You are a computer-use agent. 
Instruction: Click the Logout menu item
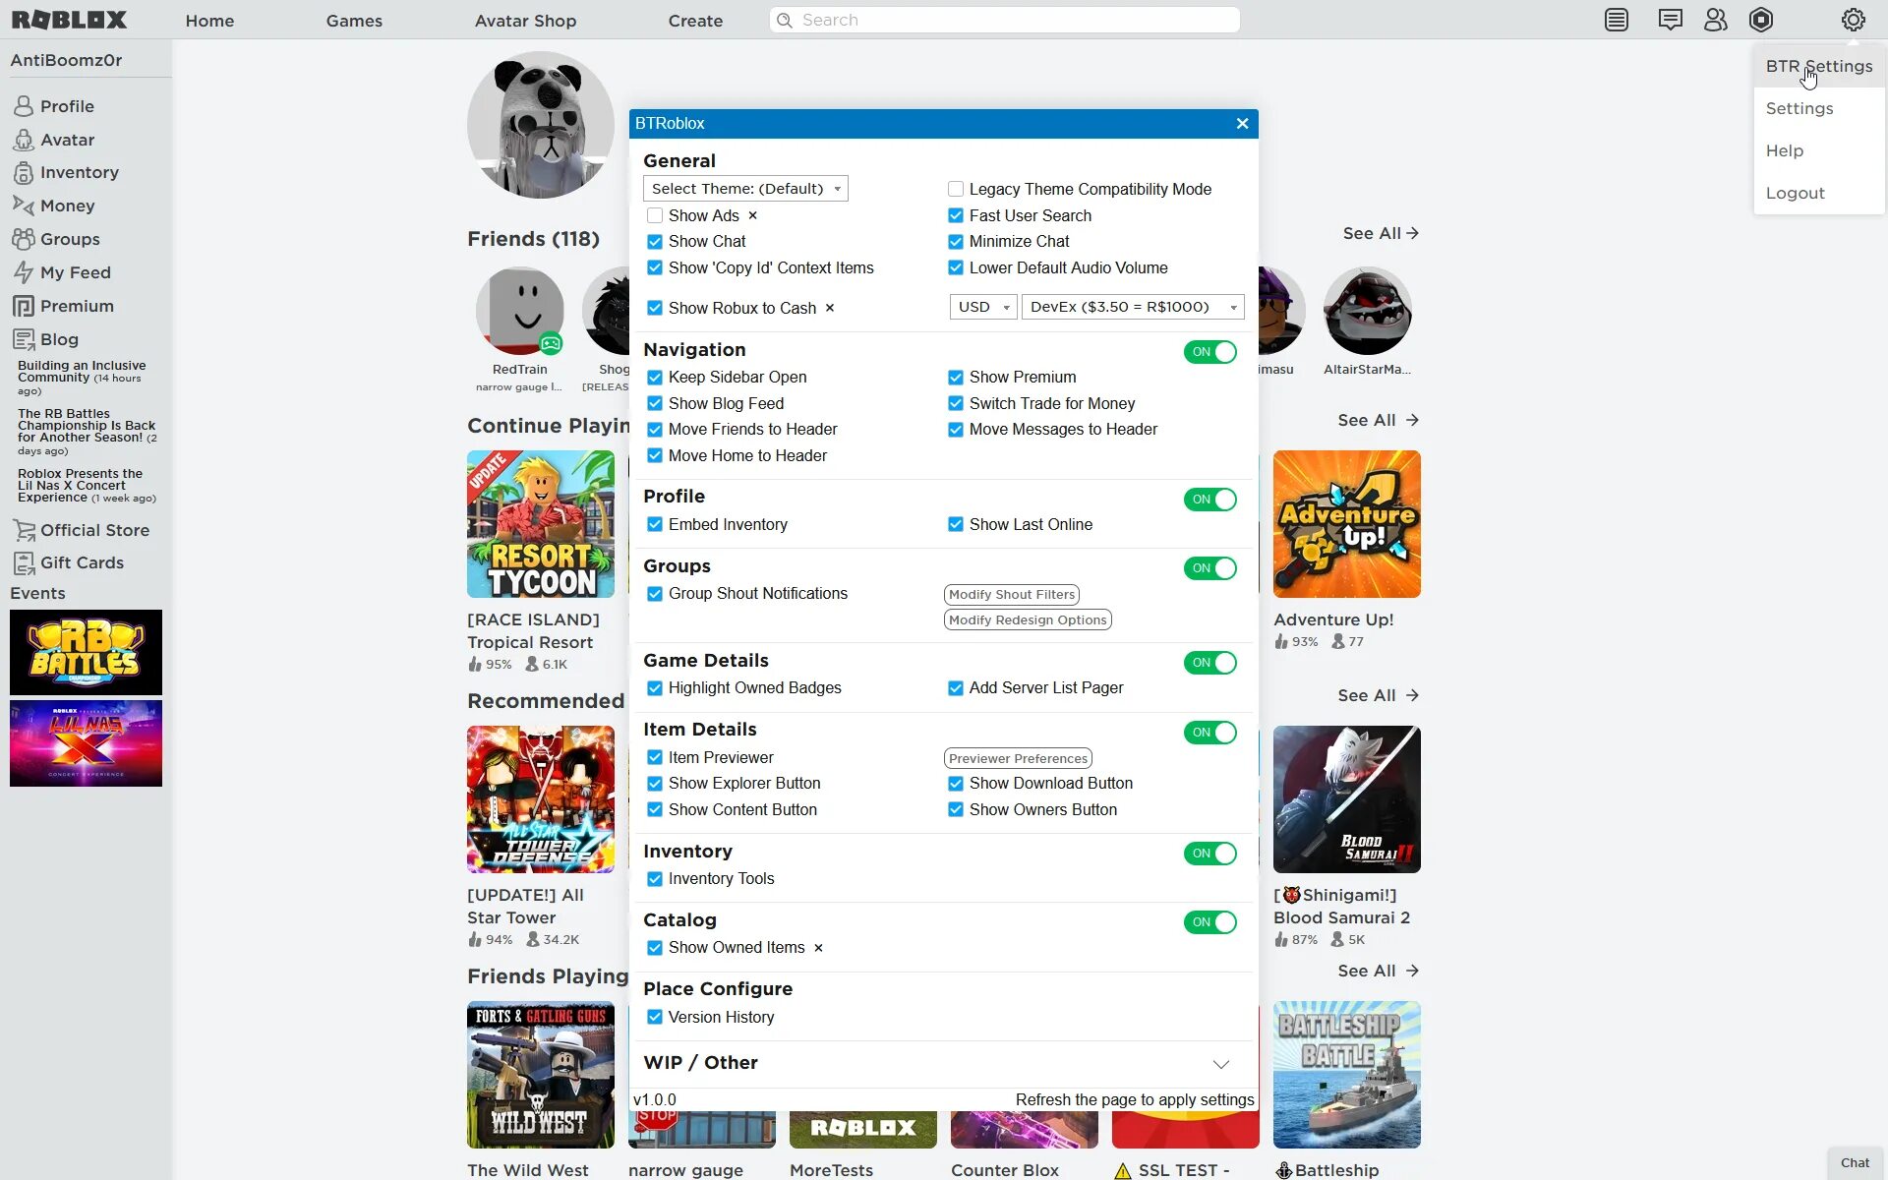tap(1796, 192)
